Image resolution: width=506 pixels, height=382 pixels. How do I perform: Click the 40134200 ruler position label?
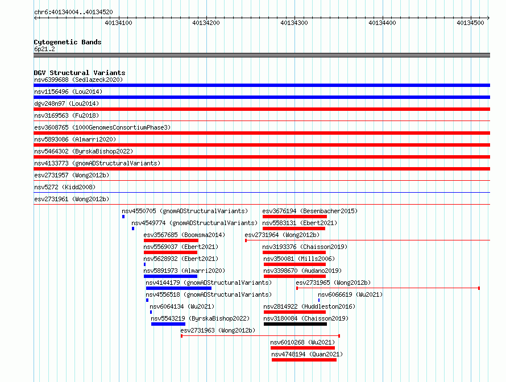(206, 23)
